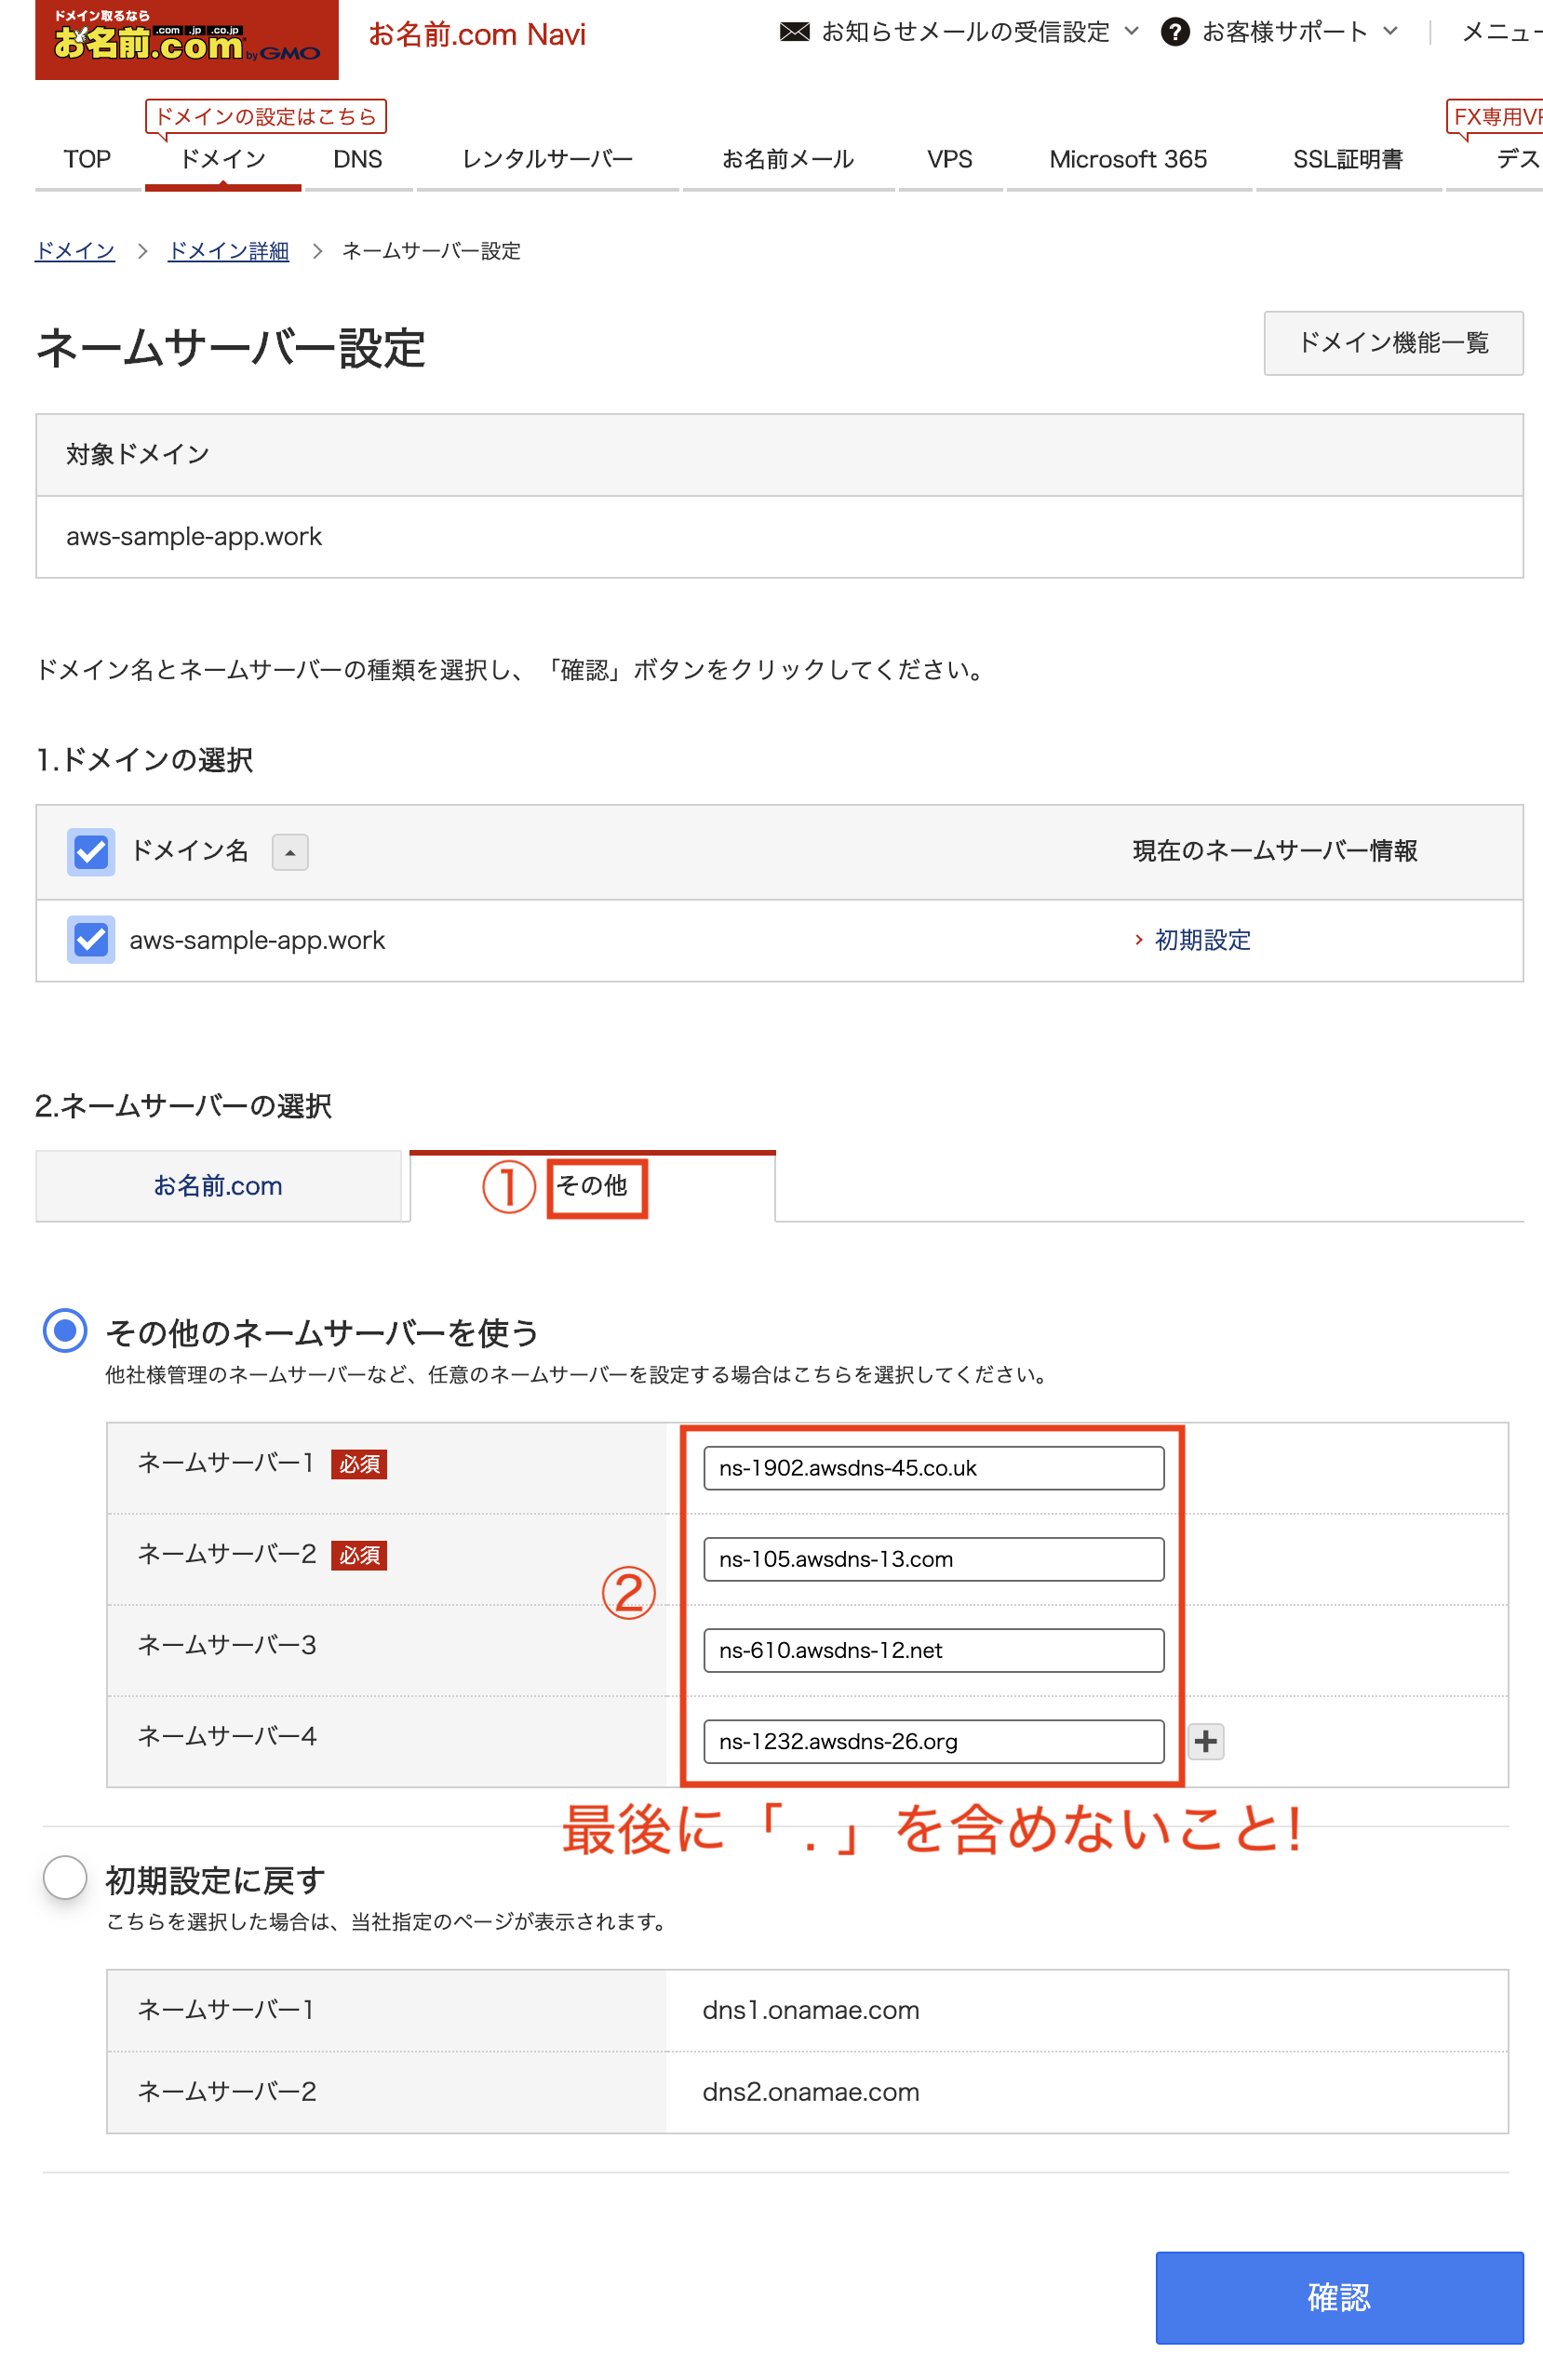Click the dns1.onamae.com text

pyautogui.click(x=811, y=2009)
